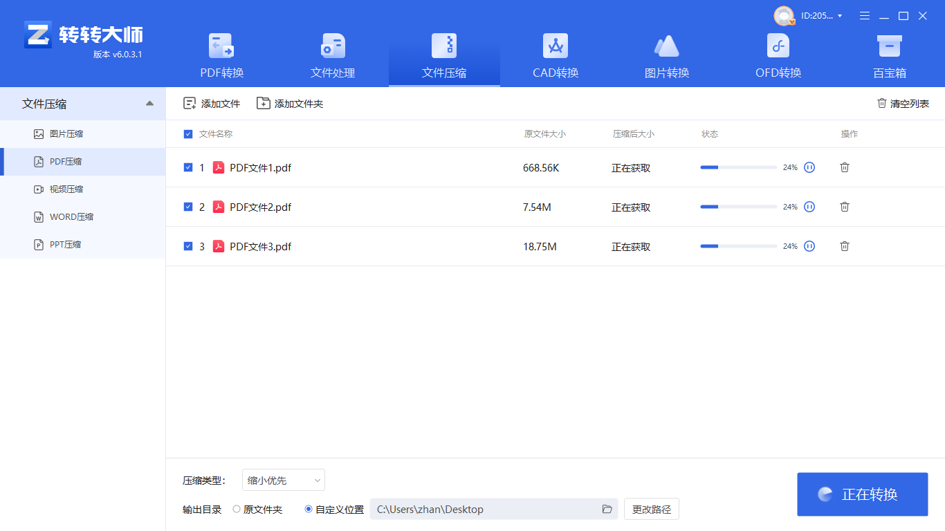Select WORD压缩 in the sidebar
The height and width of the screenshot is (531, 945).
(x=83, y=217)
